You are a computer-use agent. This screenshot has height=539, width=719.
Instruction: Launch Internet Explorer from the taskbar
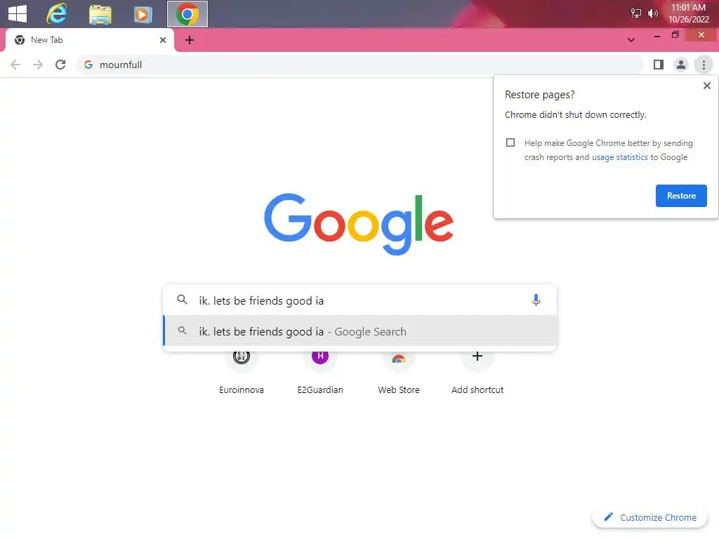pyautogui.click(x=57, y=14)
